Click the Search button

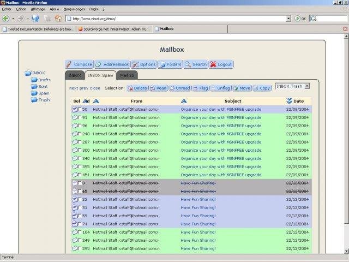click(196, 64)
